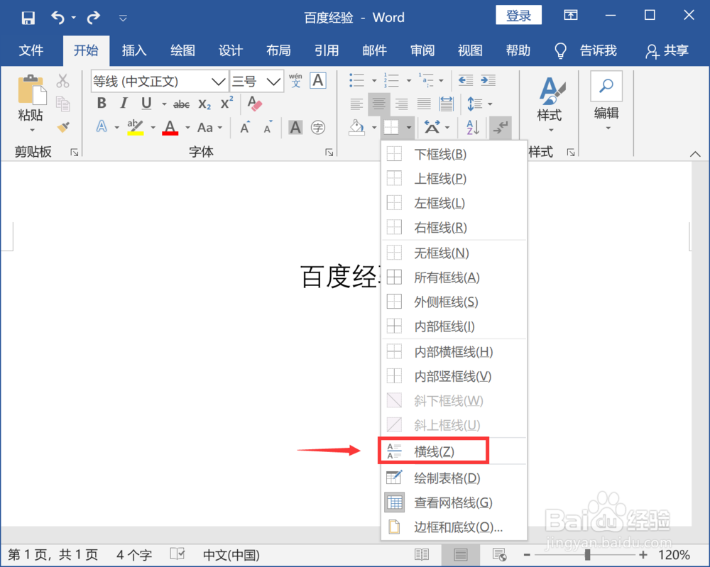The image size is (710, 567).
Task: Switch to Print Layout view
Action: (461, 554)
